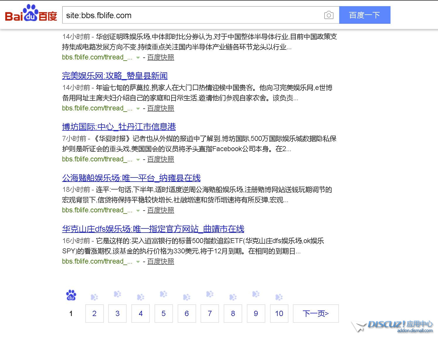Image resolution: width=438 pixels, height=338 pixels.
Task: Click the 百度一下 search button
Action: (365, 15)
